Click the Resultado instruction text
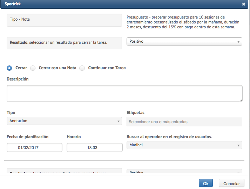250x189 pixels. click(x=59, y=42)
